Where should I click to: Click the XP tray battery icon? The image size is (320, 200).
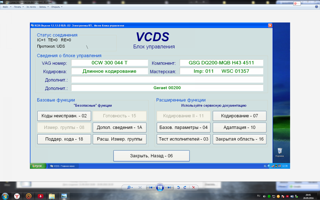pos(276,166)
